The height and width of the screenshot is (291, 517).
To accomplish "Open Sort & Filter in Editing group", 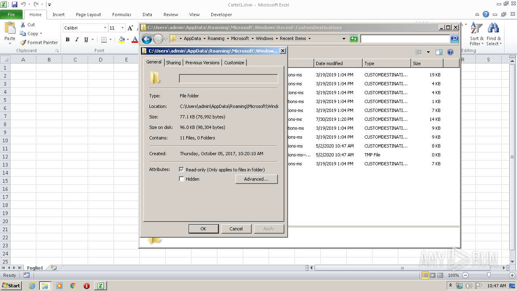I will 477,34.
